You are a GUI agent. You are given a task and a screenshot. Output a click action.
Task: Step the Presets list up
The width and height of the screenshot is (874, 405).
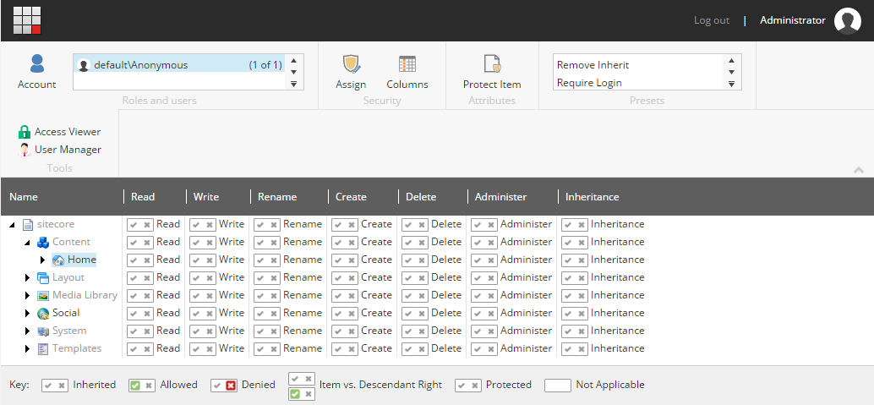tap(731, 60)
